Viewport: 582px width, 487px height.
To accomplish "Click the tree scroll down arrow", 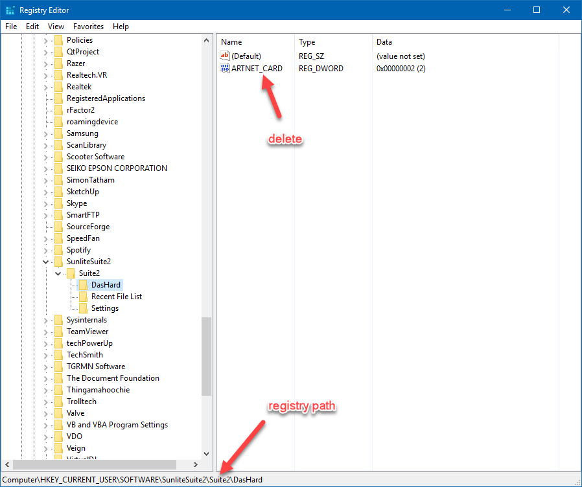I will coord(206,453).
